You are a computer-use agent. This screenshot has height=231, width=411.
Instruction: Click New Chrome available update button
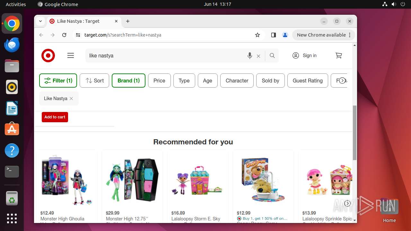323,35
